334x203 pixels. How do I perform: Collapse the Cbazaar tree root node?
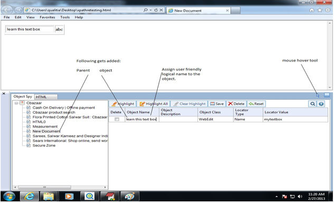tap(16, 103)
